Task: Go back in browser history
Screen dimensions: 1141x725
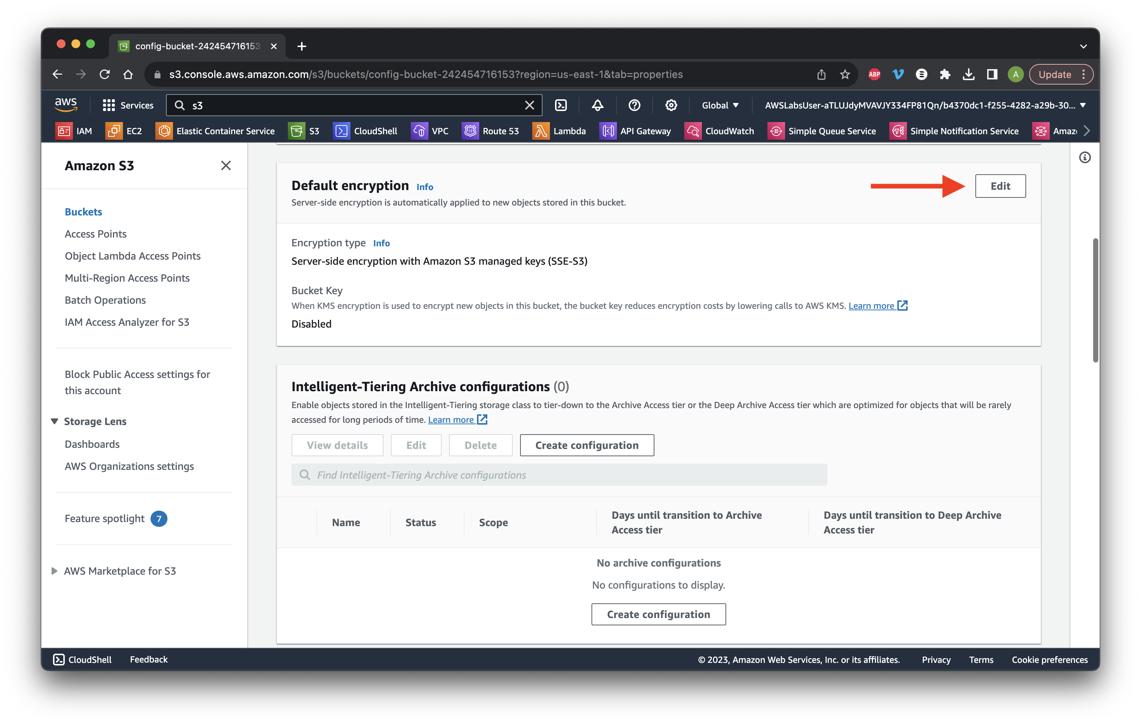Action: pyautogui.click(x=57, y=74)
